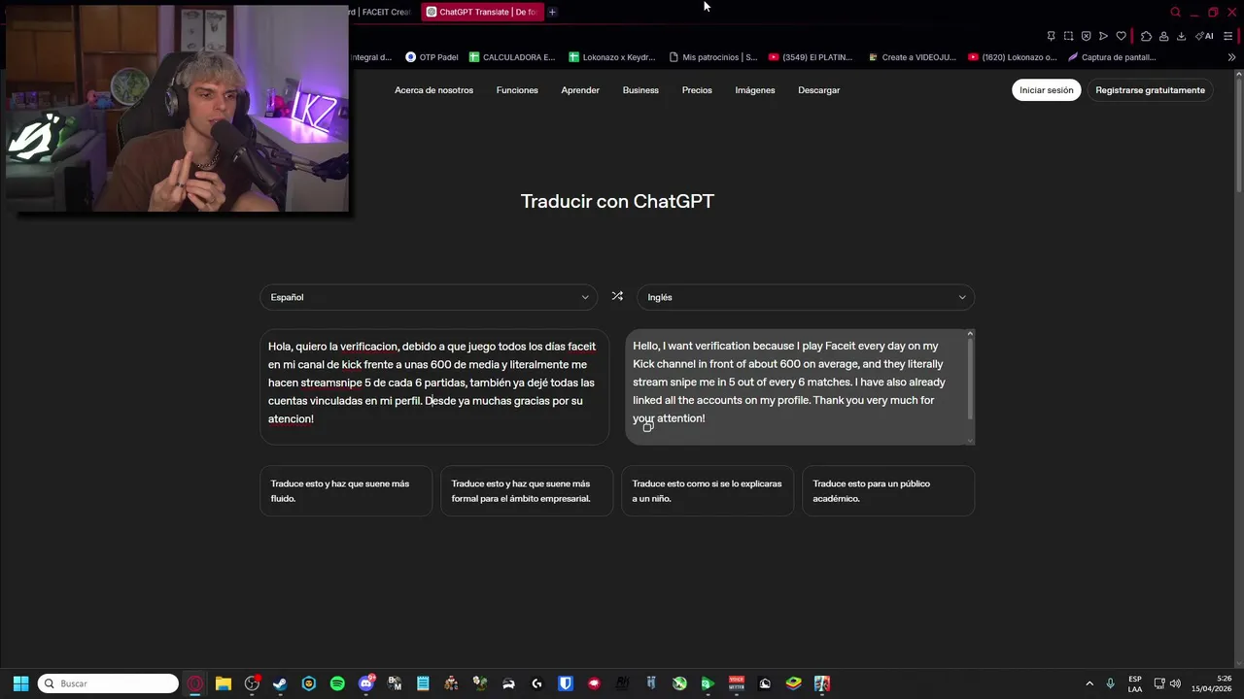Open the browser extensions cube icon
Viewport: 1244px width, 699px height.
click(x=1146, y=36)
